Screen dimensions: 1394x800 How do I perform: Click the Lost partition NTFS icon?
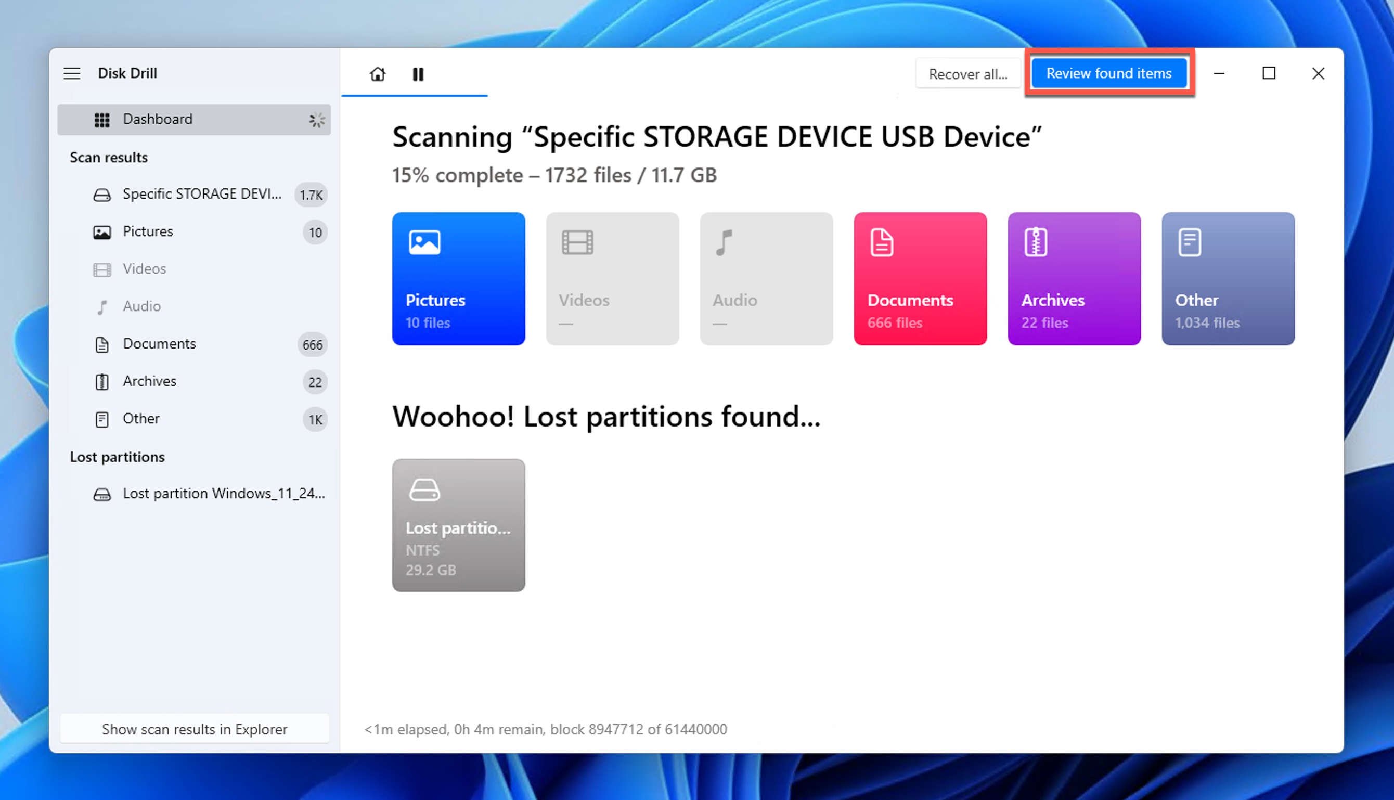click(x=459, y=525)
